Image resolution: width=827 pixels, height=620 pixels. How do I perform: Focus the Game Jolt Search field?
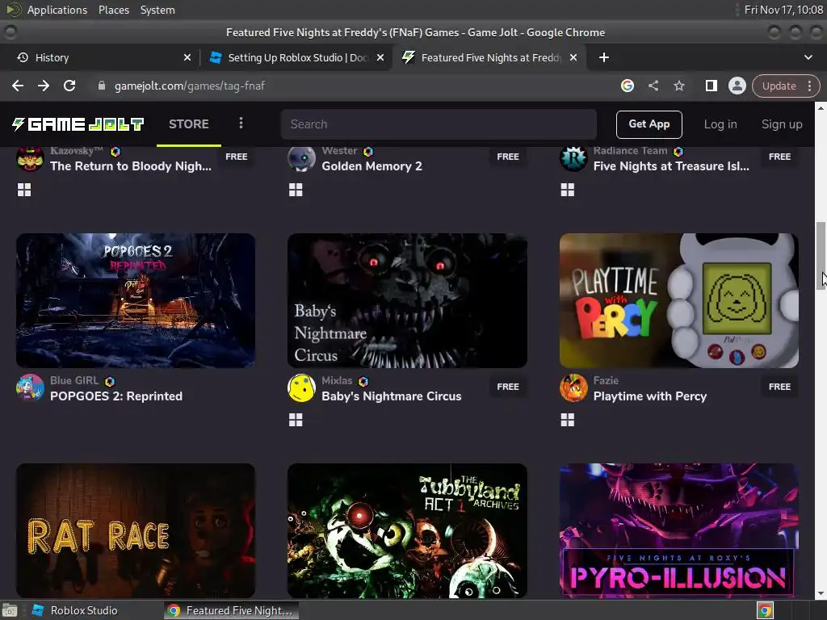coord(439,124)
